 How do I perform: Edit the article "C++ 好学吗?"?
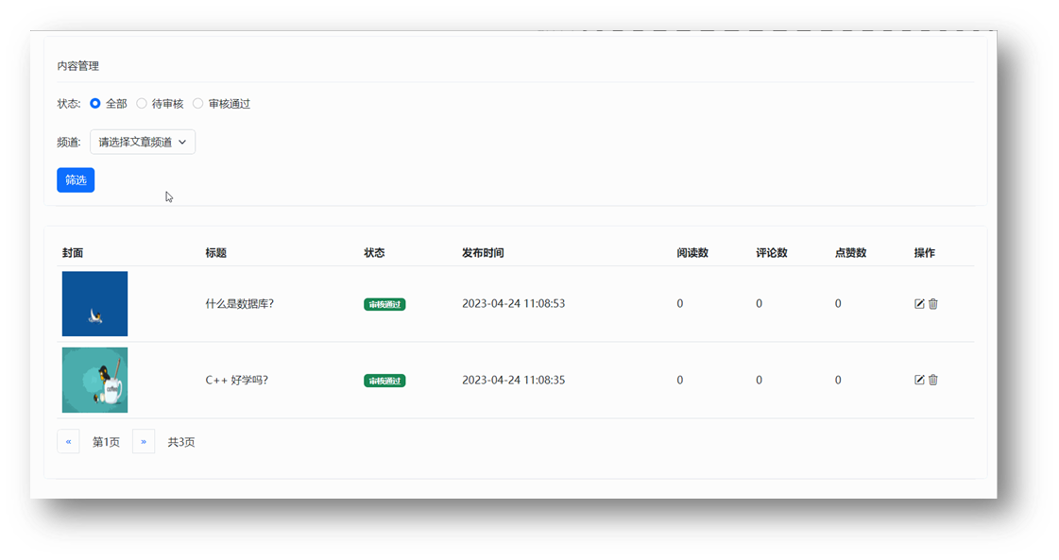point(919,380)
